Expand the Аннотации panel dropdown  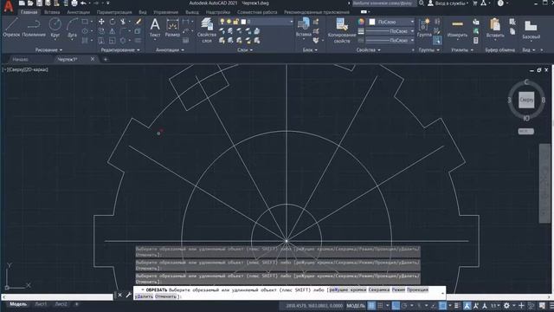(170, 50)
